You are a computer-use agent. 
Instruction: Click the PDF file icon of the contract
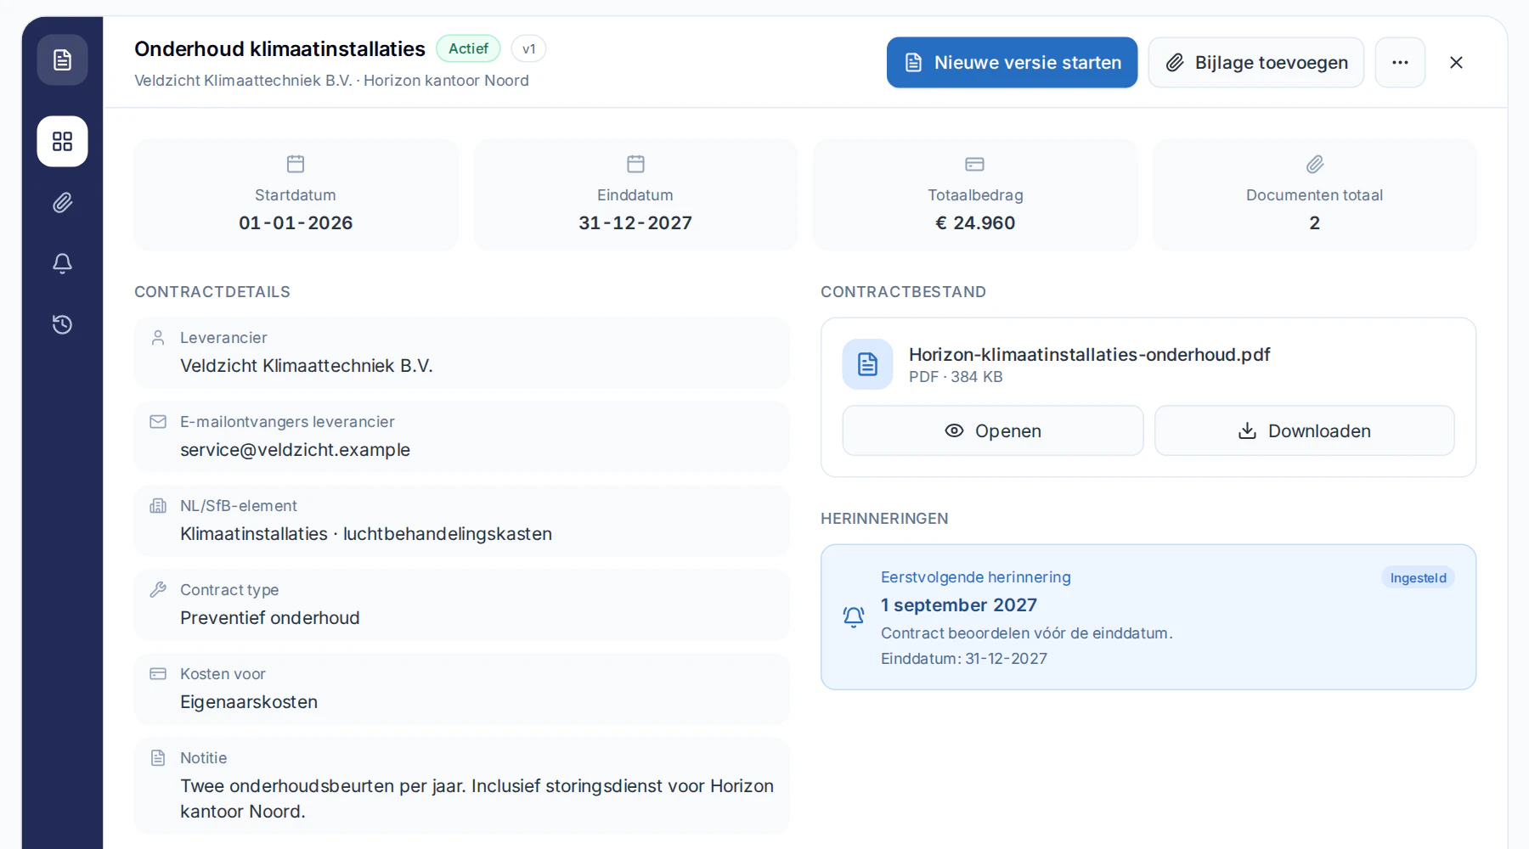[x=867, y=364]
